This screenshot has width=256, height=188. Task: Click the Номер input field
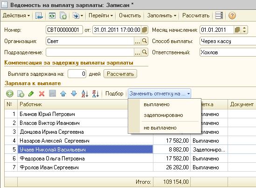point(64,30)
